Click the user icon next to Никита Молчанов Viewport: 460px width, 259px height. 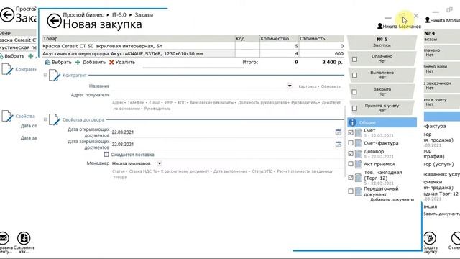[380, 26]
